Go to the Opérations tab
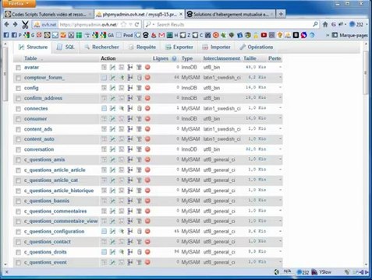 click(257, 47)
